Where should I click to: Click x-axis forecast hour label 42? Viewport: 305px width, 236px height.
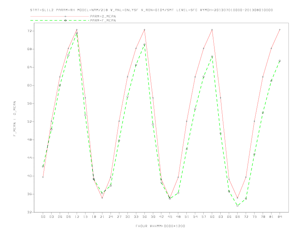[161, 217]
